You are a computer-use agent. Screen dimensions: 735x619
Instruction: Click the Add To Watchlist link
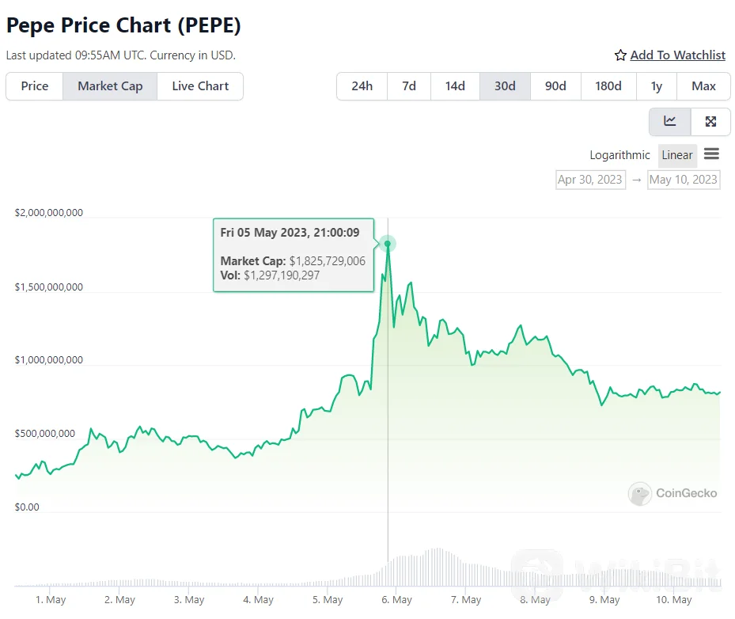pos(677,55)
